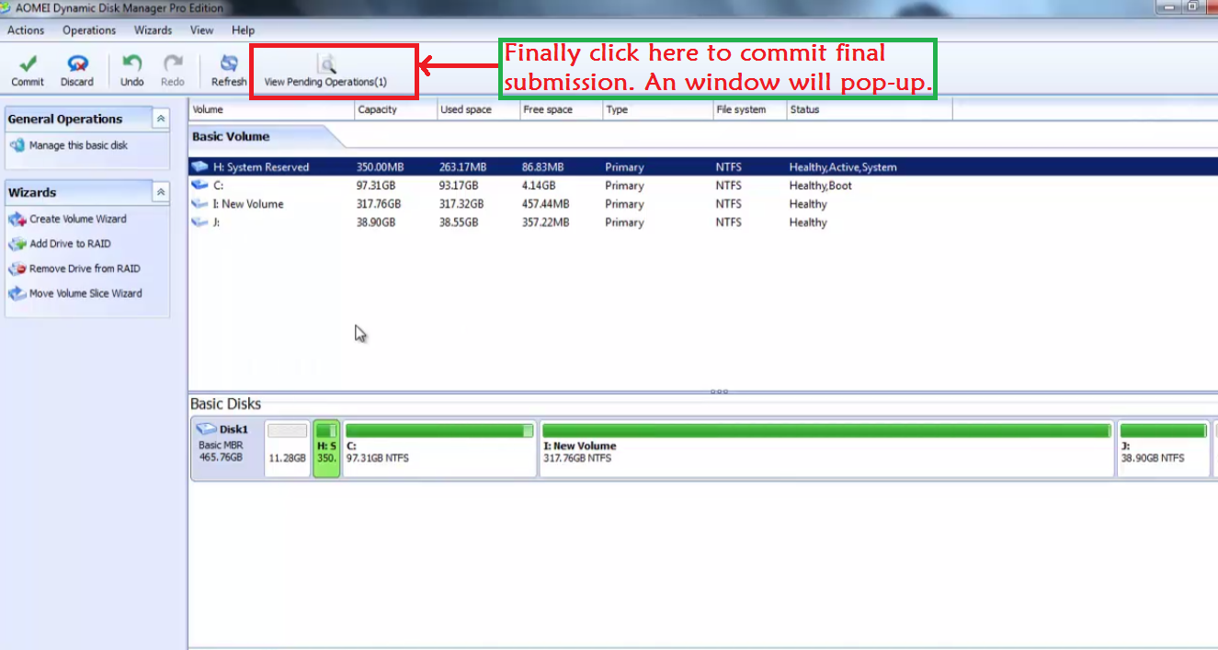Select Disk1 in Basic Disks
1218x650 pixels.
[x=226, y=450]
